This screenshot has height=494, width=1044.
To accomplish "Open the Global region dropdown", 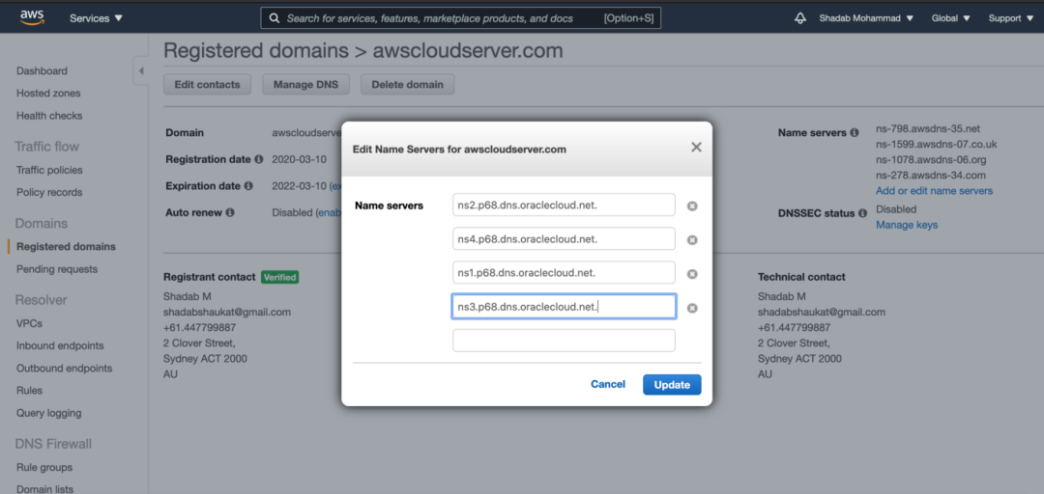I will point(951,18).
